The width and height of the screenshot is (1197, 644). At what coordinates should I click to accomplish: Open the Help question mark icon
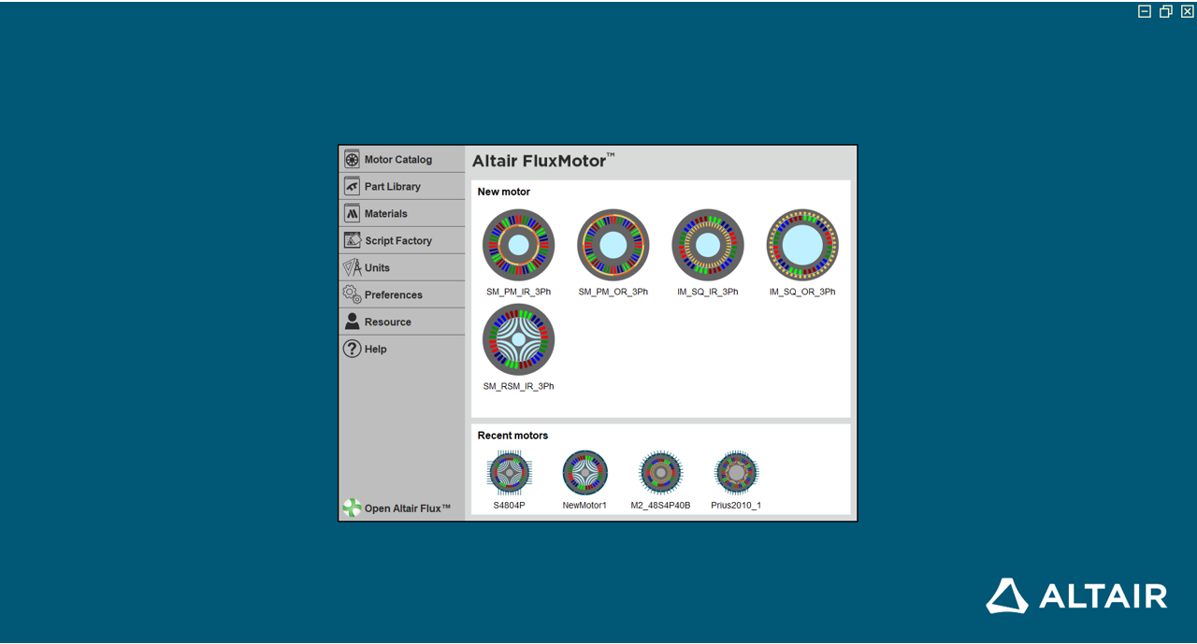pos(352,349)
